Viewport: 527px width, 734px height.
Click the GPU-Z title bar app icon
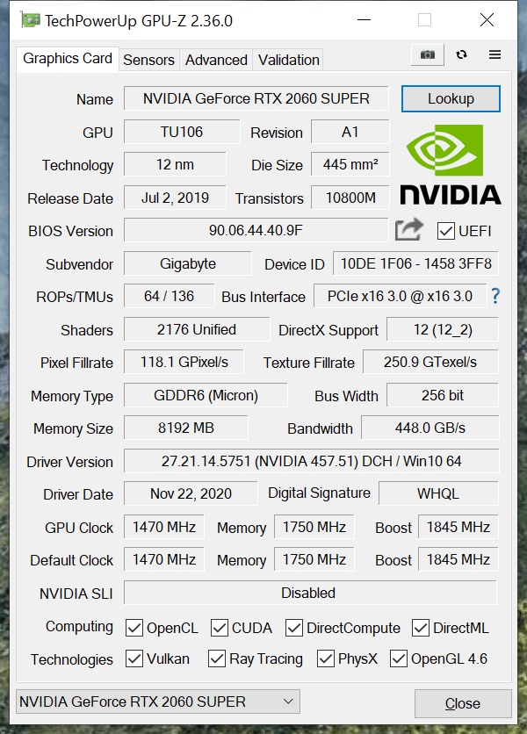pyautogui.click(x=30, y=19)
